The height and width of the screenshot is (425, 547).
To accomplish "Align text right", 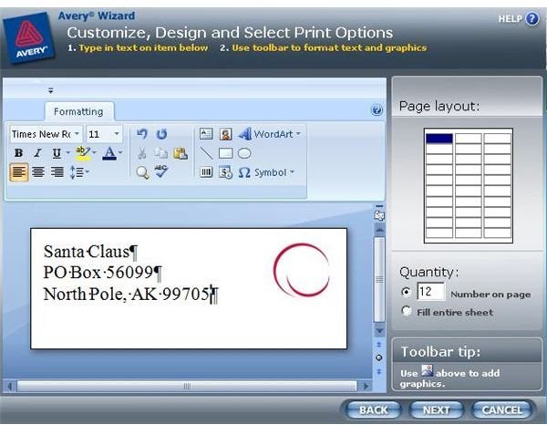I will 57,172.
